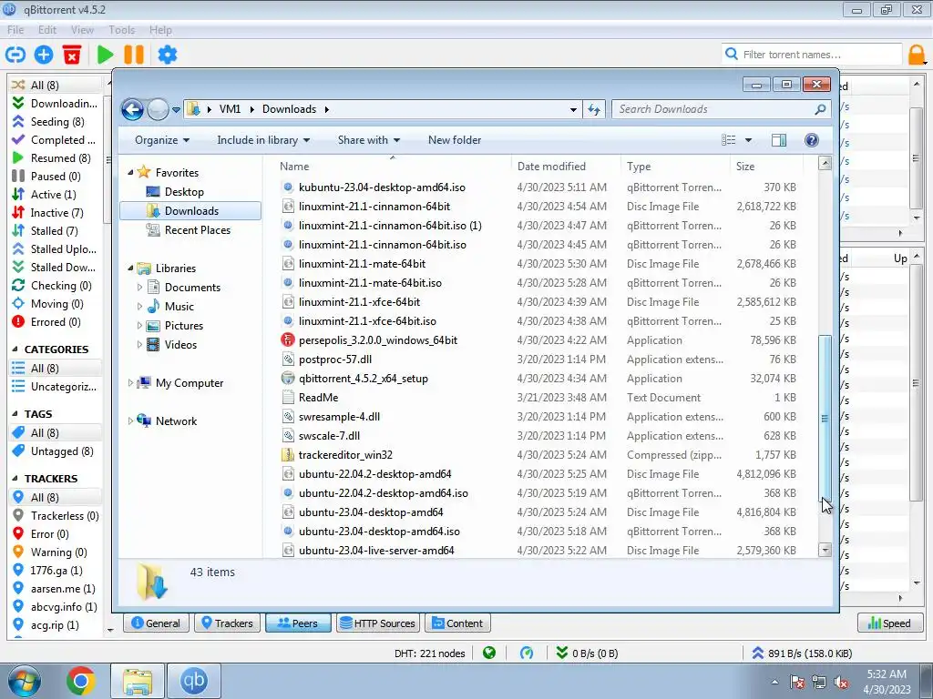This screenshot has width=933, height=699.
Task: Click the qBittorrent taskbar icon
Action: click(x=194, y=681)
